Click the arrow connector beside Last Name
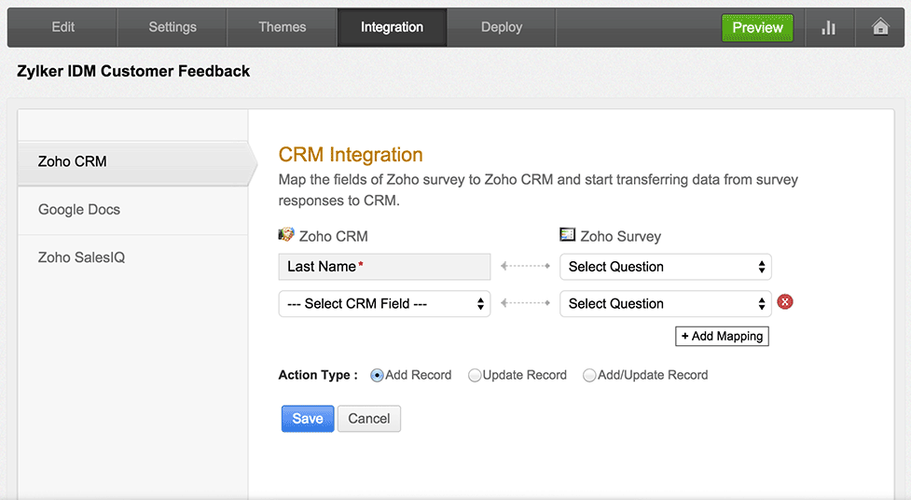The image size is (911, 500). [525, 266]
